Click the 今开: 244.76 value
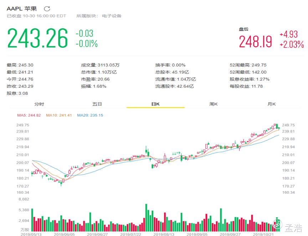This screenshot has height=236, width=308. click(x=20, y=79)
